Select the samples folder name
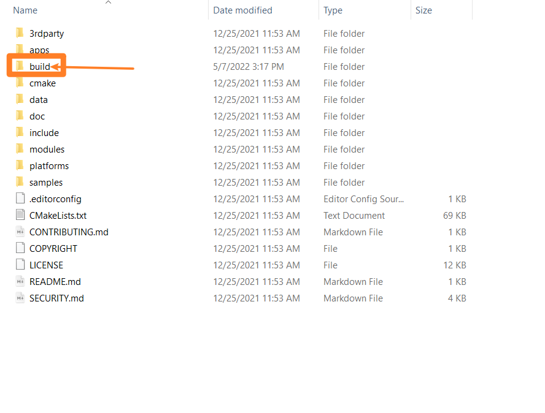The height and width of the screenshot is (413, 545). click(x=46, y=183)
